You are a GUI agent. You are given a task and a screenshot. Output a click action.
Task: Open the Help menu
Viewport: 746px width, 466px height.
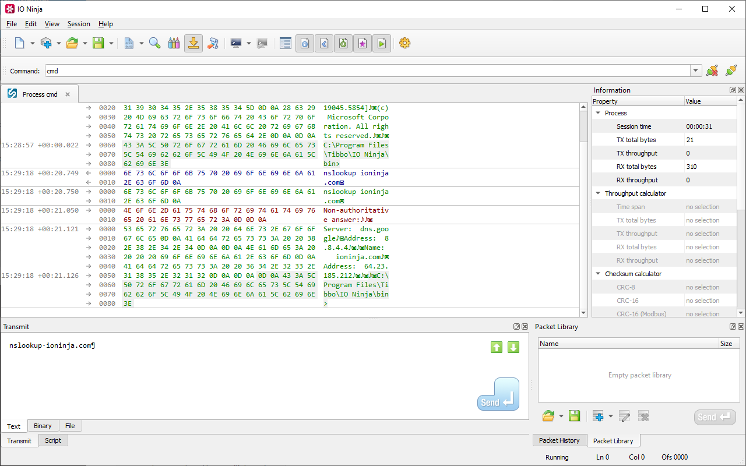pos(105,24)
